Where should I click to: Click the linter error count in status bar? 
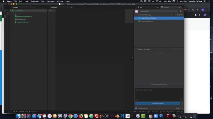coord(27,112)
